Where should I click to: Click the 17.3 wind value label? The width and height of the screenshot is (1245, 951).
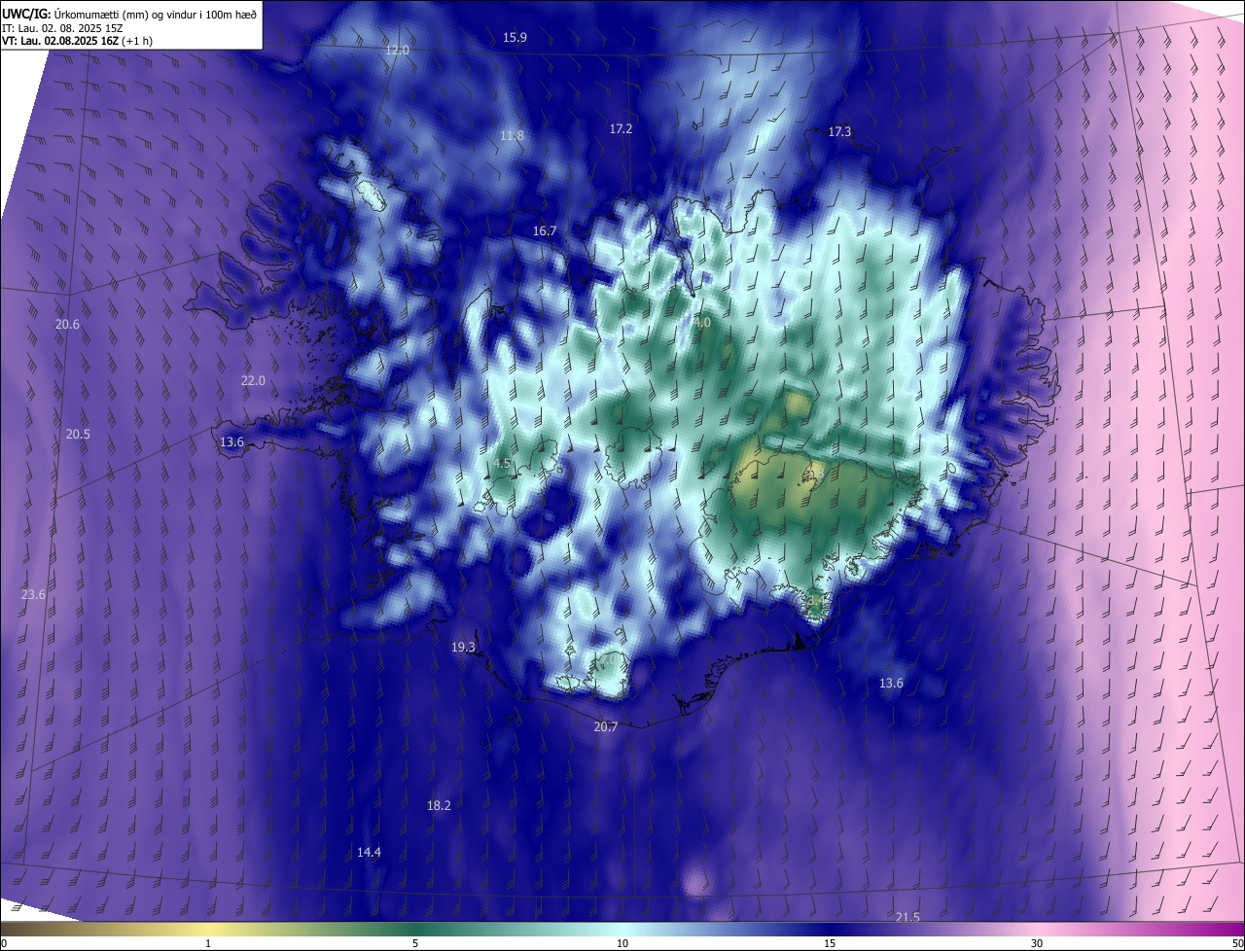839,131
